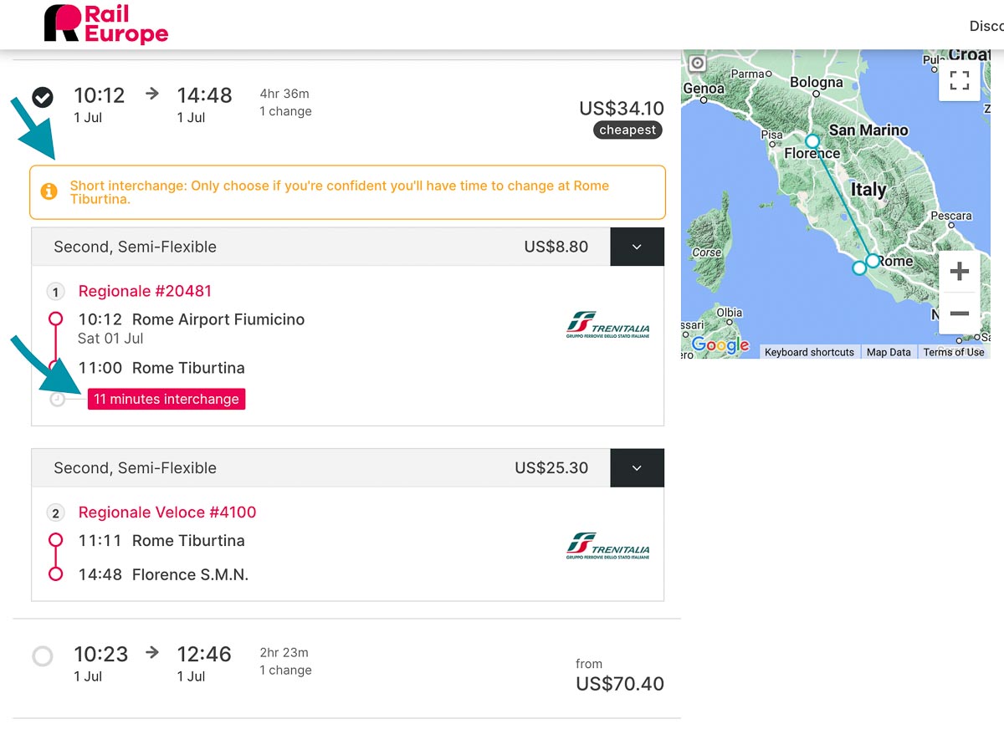
Task: Click 10:12 Rome Airport Fiumicino stop
Action: [192, 319]
